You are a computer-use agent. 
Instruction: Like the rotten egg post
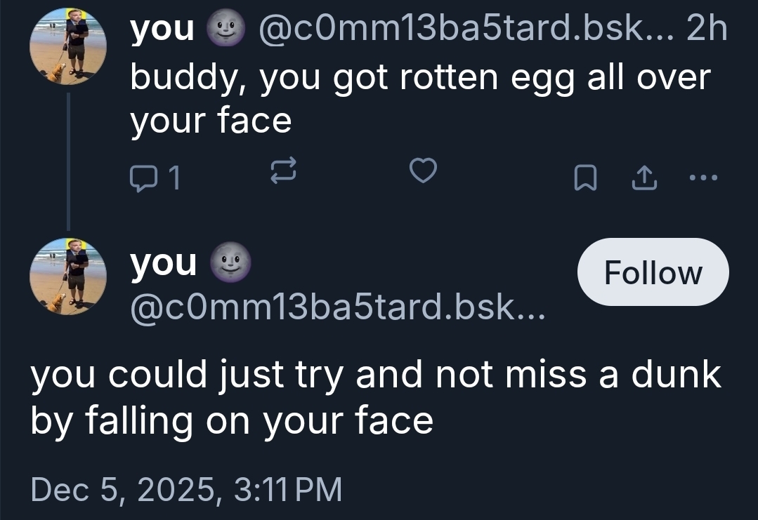click(424, 172)
